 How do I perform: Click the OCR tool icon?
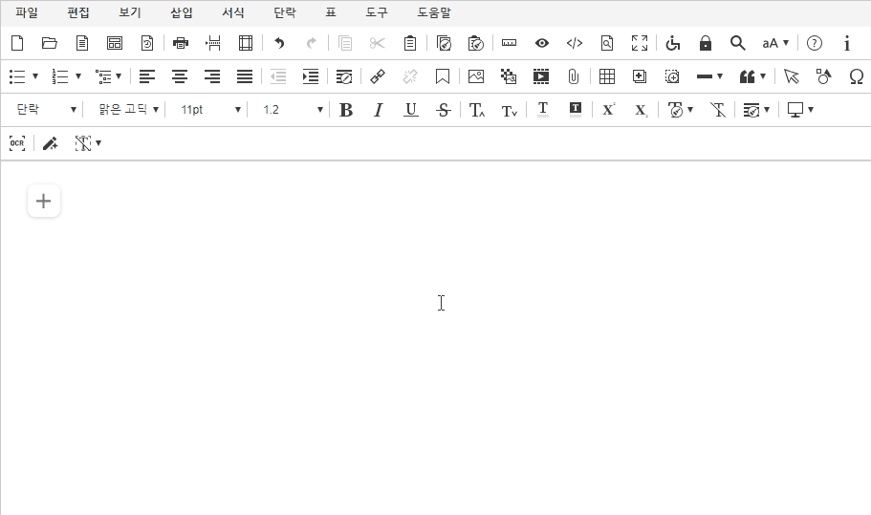(x=17, y=143)
